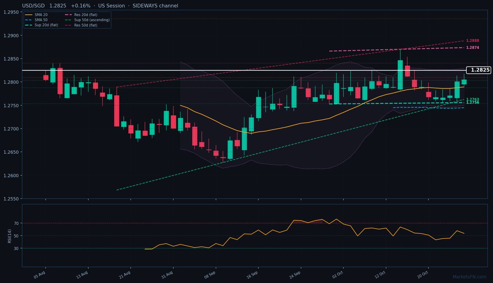Select the Sup 20d (flat) legend entry

41,25
